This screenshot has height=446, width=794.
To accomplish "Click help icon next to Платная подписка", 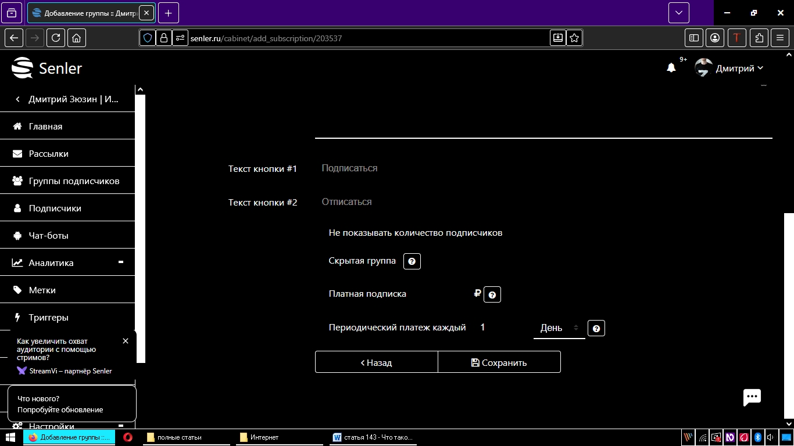I will (x=492, y=294).
